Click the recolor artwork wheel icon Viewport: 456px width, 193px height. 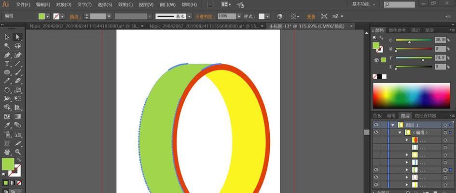coord(279,16)
